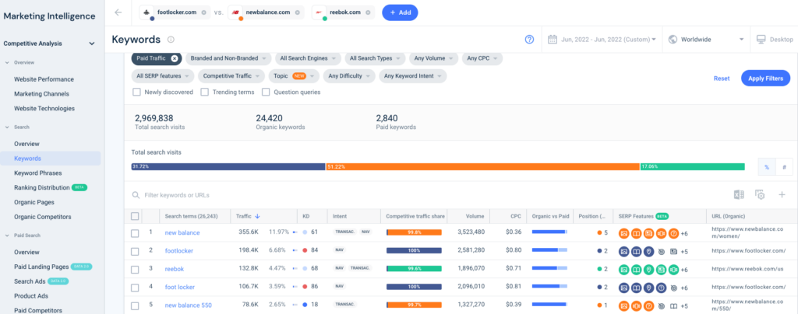Viewport: 798px width, 314px height.
Task: Open Keyword Phrases in sidebar
Action: 37,173
